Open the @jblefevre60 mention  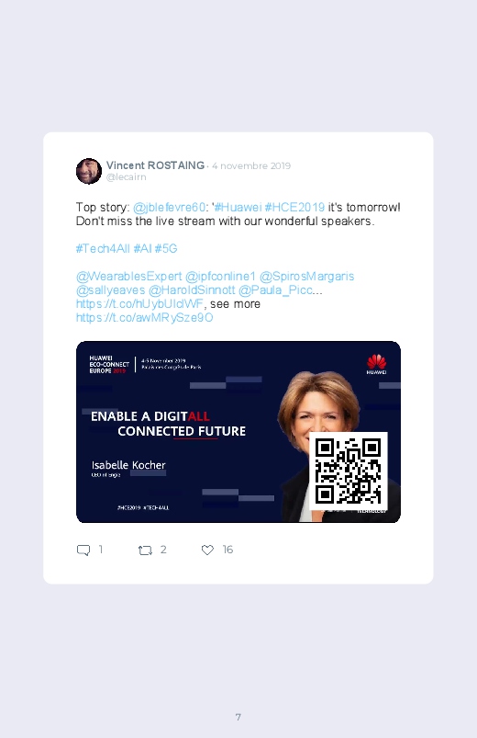(169, 207)
